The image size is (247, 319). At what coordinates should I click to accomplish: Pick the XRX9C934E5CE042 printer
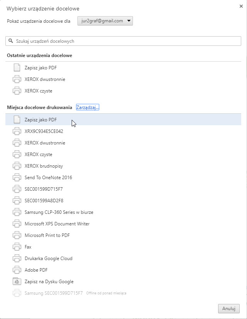(x=44, y=131)
